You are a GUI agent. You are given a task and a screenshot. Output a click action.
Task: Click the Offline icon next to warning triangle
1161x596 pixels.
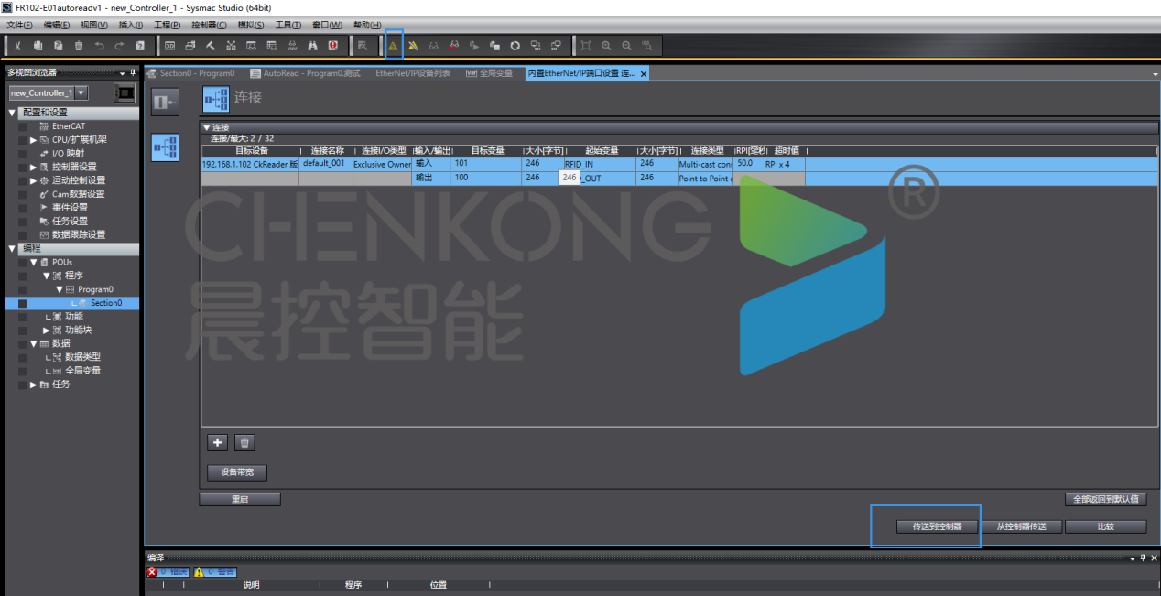(x=413, y=45)
